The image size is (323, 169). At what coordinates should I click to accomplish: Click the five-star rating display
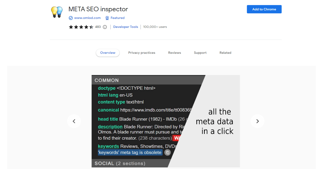tap(81, 27)
